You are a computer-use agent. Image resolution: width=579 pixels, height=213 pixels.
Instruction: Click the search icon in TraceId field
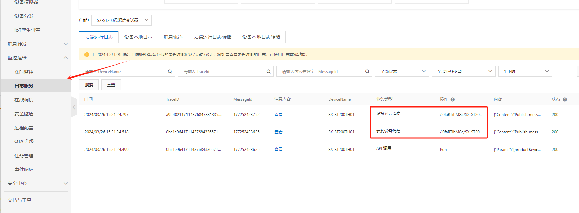pos(269,72)
